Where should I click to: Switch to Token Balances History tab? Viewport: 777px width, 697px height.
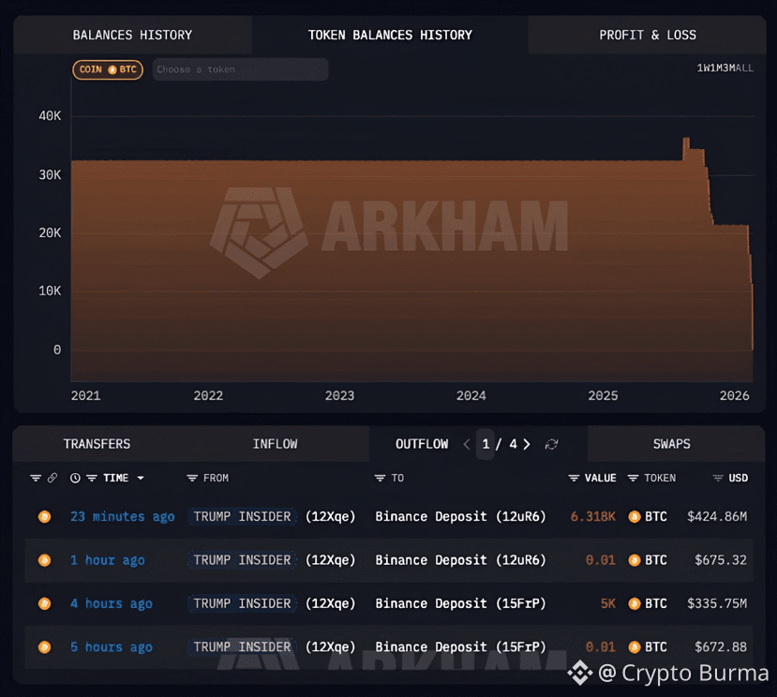pos(390,36)
